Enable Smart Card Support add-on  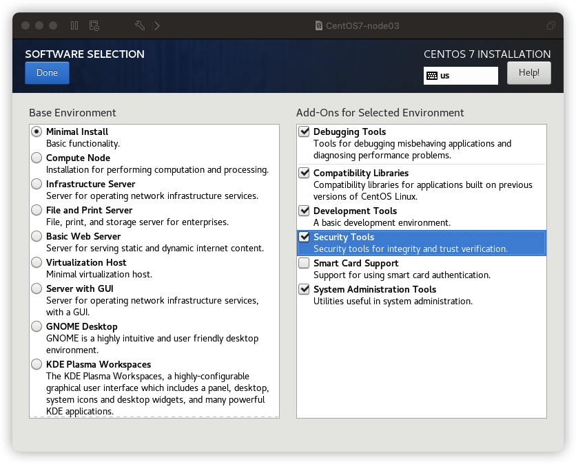(304, 263)
